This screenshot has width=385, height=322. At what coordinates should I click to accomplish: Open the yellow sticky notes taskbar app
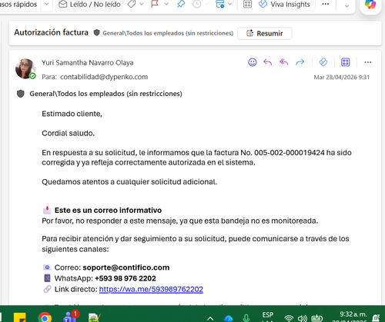(x=20, y=317)
